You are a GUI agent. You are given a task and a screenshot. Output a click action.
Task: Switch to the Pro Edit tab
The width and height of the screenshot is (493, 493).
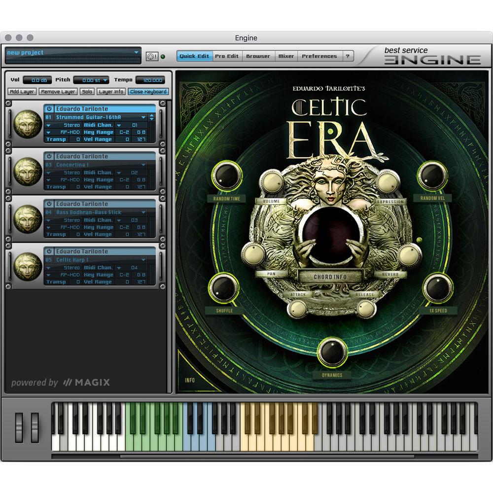(226, 56)
